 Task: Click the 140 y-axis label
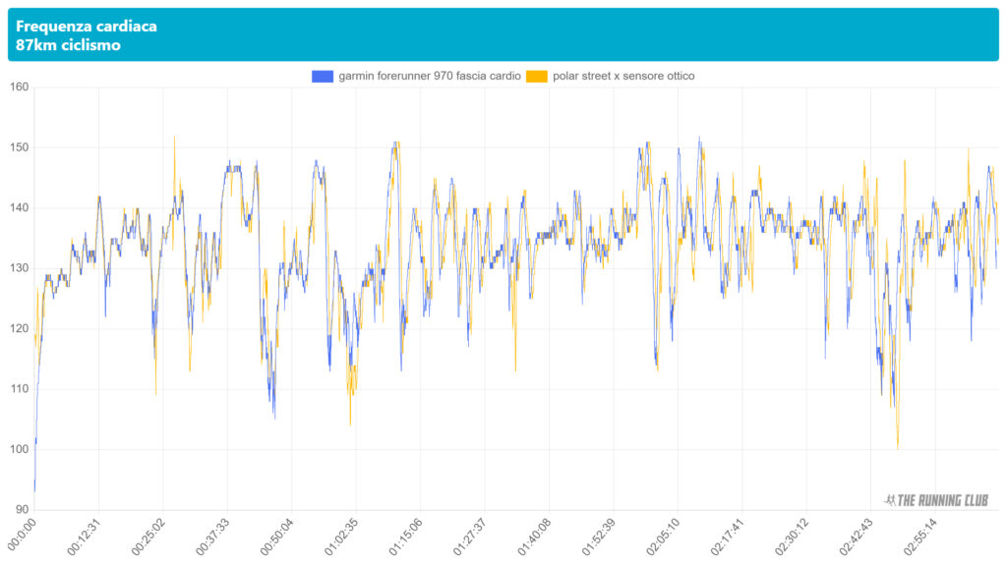click(x=20, y=208)
